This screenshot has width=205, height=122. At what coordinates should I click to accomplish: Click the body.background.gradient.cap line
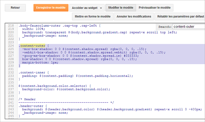tap(99, 32)
